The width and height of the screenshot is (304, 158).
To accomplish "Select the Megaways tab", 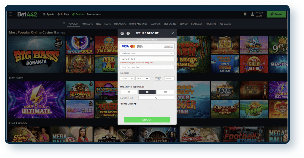I will [x=120, y=24].
